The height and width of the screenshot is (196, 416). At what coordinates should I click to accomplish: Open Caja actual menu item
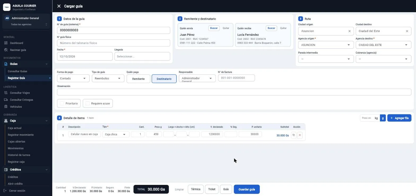click(x=15, y=128)
